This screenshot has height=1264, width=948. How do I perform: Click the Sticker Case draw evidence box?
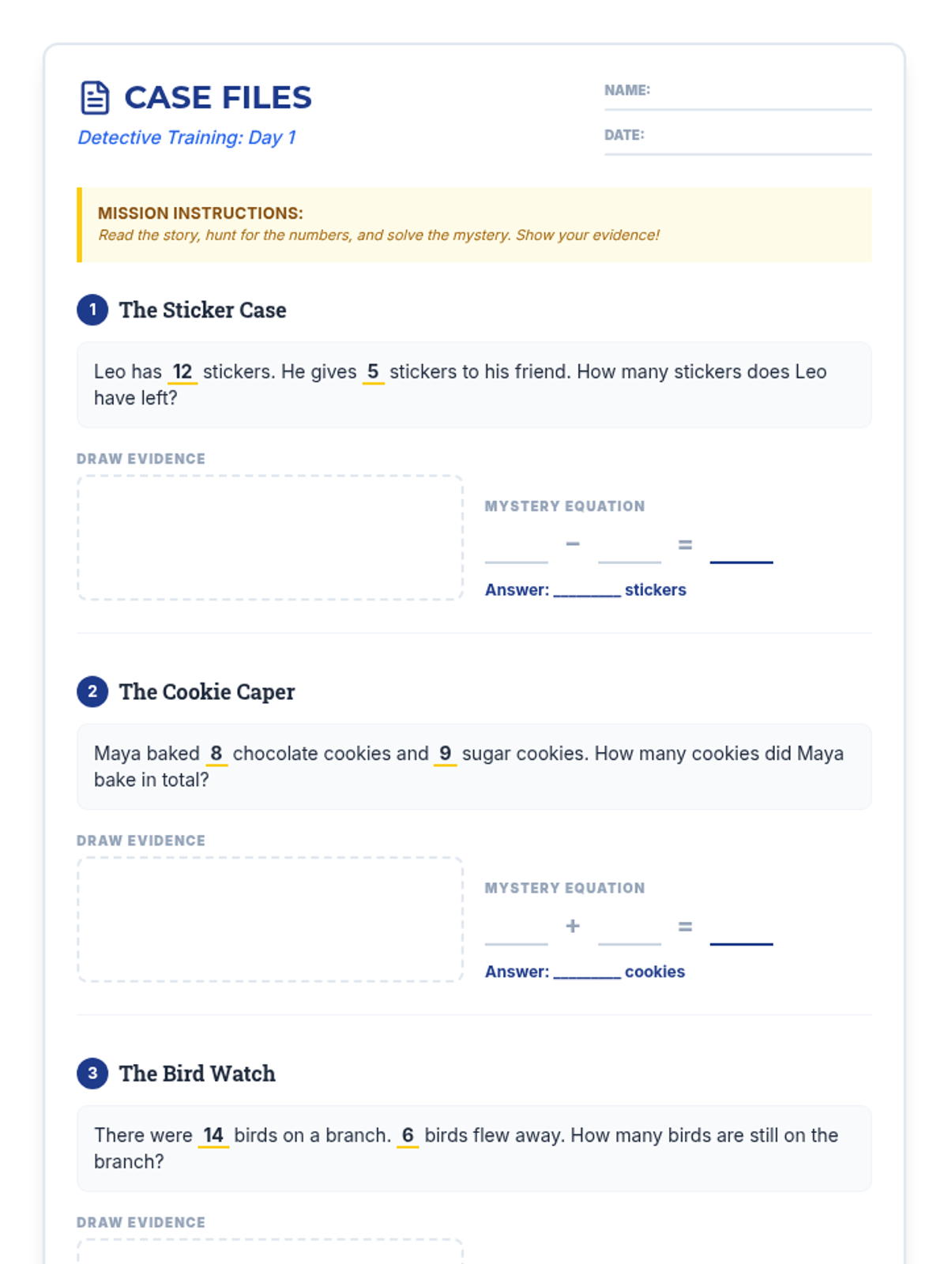click(270, 537)
